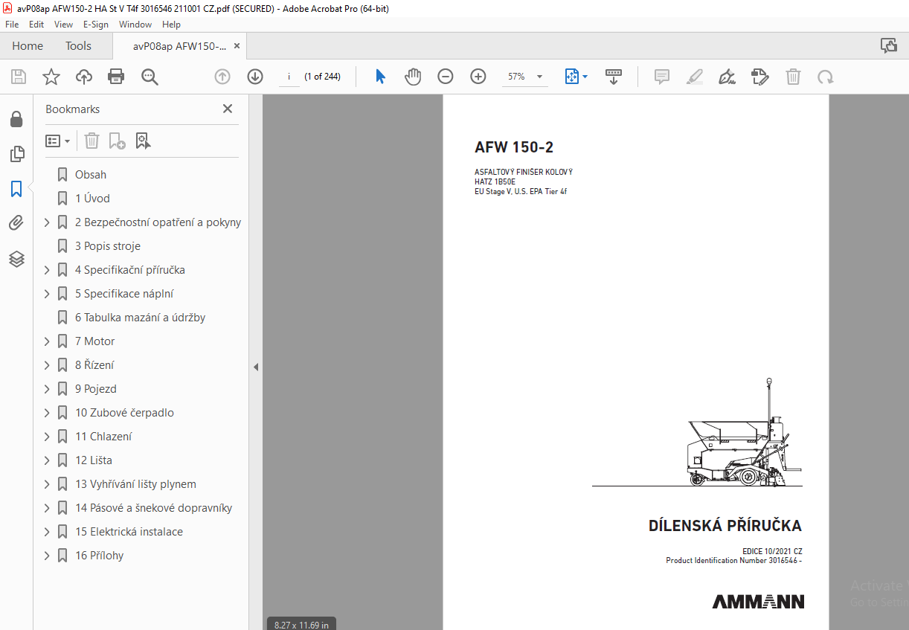Collapse navigation pane with side arrow
The image size is (909, 630).
tap(255, 367)
